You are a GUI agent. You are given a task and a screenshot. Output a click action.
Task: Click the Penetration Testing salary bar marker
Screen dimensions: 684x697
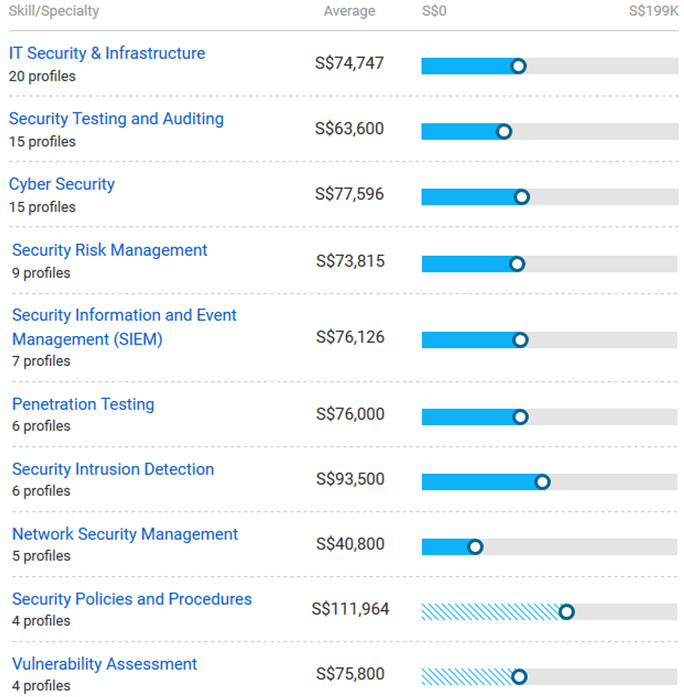point(520,417)
